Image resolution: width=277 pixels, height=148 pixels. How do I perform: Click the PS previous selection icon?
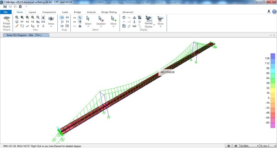[75, 22]
